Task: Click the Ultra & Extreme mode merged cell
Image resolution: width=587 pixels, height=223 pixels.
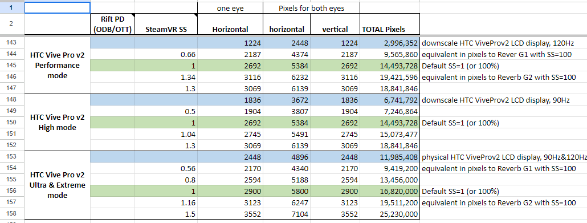Action: click(x=58, y=185)
